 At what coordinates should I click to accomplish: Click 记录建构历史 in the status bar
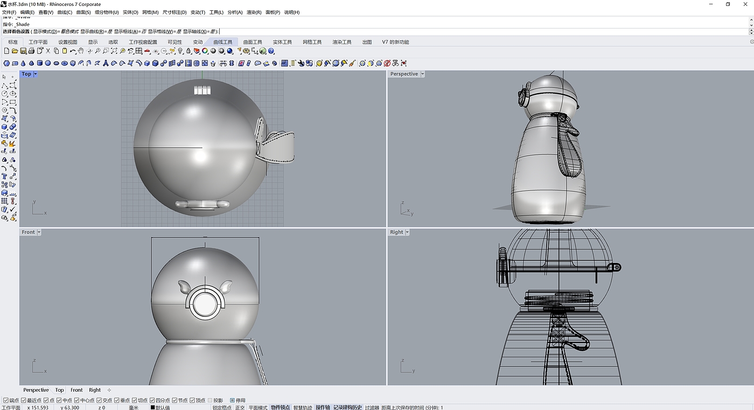[347, 407]
